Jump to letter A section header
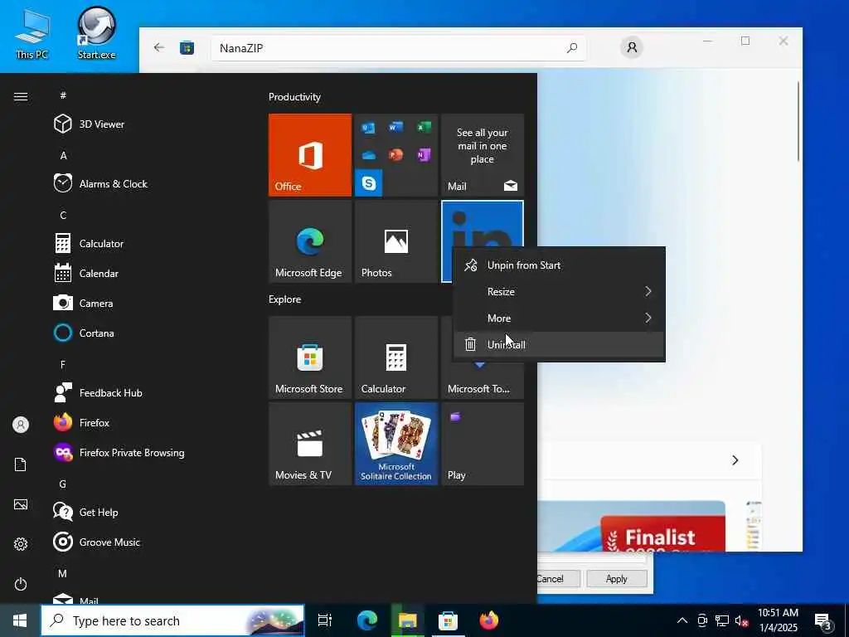 click(x=63, y=155)
